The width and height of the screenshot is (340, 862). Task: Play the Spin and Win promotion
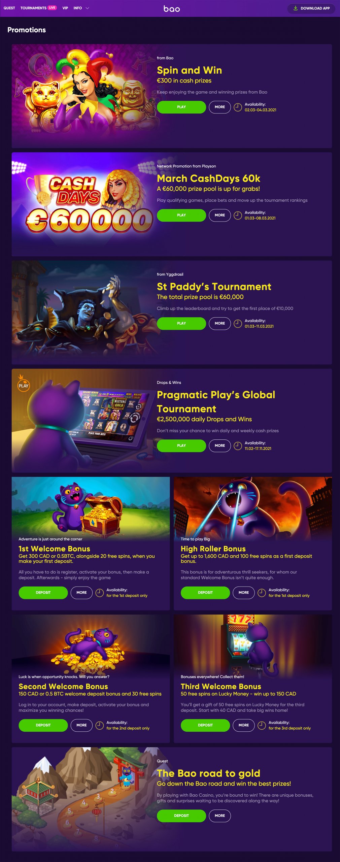click(x=181, y=107)
